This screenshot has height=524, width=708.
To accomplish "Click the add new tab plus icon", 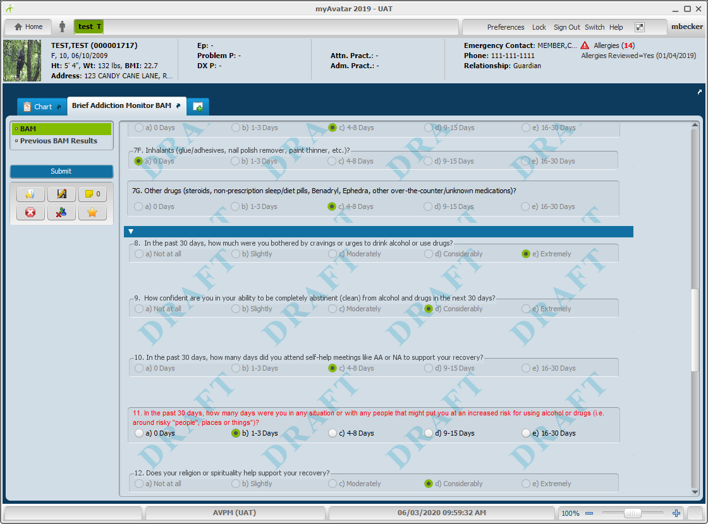I will coord(198,107).
